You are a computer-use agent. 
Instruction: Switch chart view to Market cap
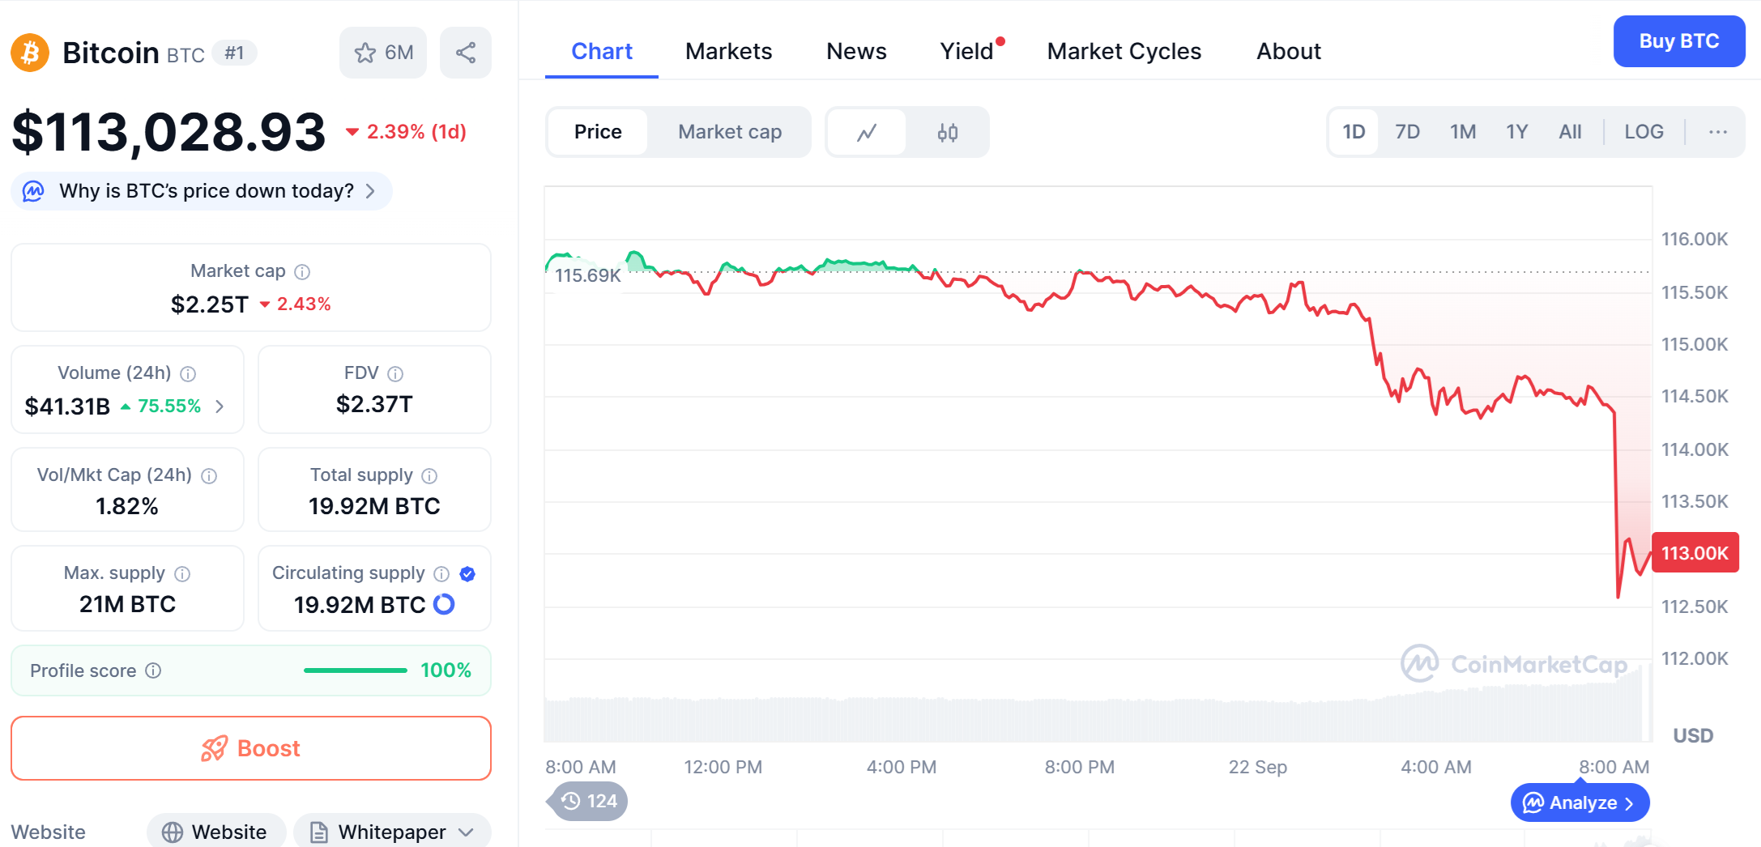coord(729,132)
